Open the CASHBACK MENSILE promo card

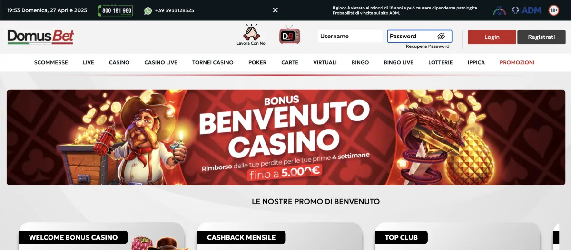(x=280, y=236)
